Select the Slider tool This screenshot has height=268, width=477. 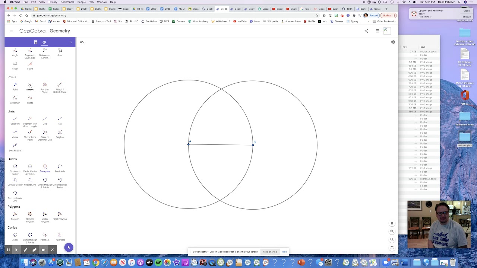point(15,66)
